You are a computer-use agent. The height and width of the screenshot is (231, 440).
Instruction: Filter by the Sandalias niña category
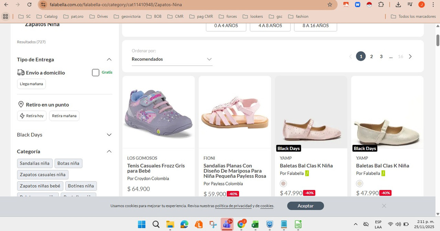click(35, 163)
